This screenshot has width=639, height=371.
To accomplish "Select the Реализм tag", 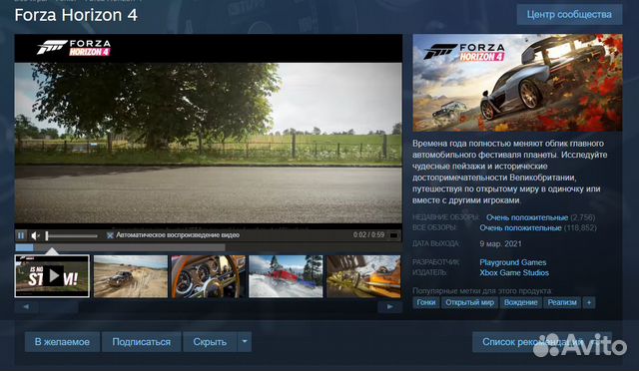I will 562,302.
